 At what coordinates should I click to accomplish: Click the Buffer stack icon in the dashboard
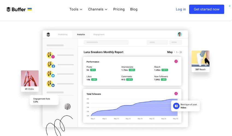coord(48,35)
